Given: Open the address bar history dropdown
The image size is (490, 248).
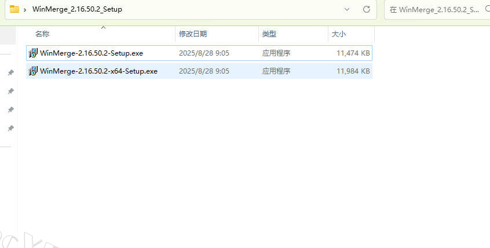Looking at the screenshot, I should 347,9.
